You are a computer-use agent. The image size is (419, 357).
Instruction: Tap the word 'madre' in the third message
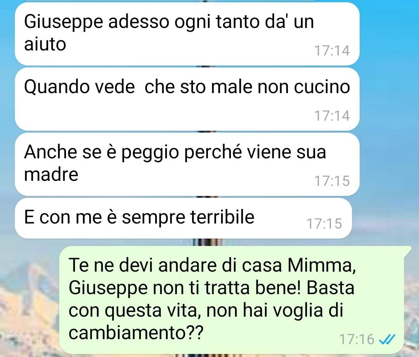pos(51,175)
